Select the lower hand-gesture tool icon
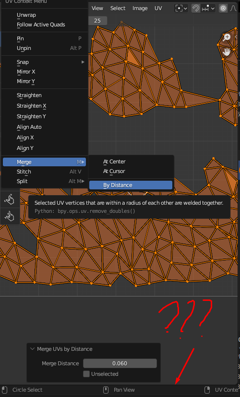Screen dimensions: 240x397 [x=10, y=216]
